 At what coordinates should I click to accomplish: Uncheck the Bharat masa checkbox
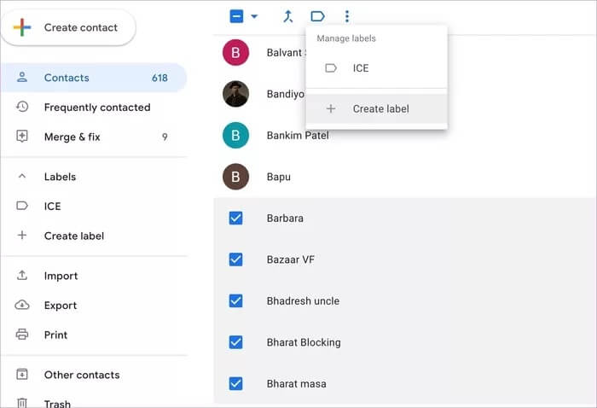tap(236, 383)
